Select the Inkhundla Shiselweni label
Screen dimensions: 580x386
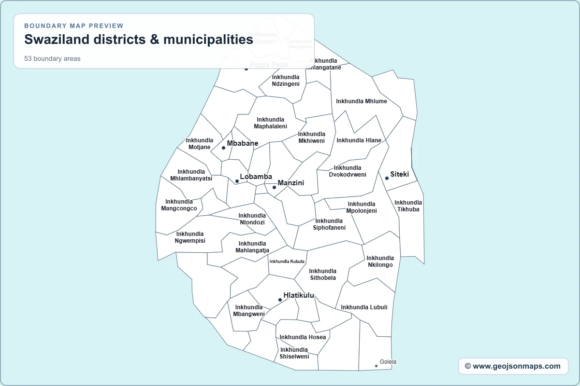294,353
